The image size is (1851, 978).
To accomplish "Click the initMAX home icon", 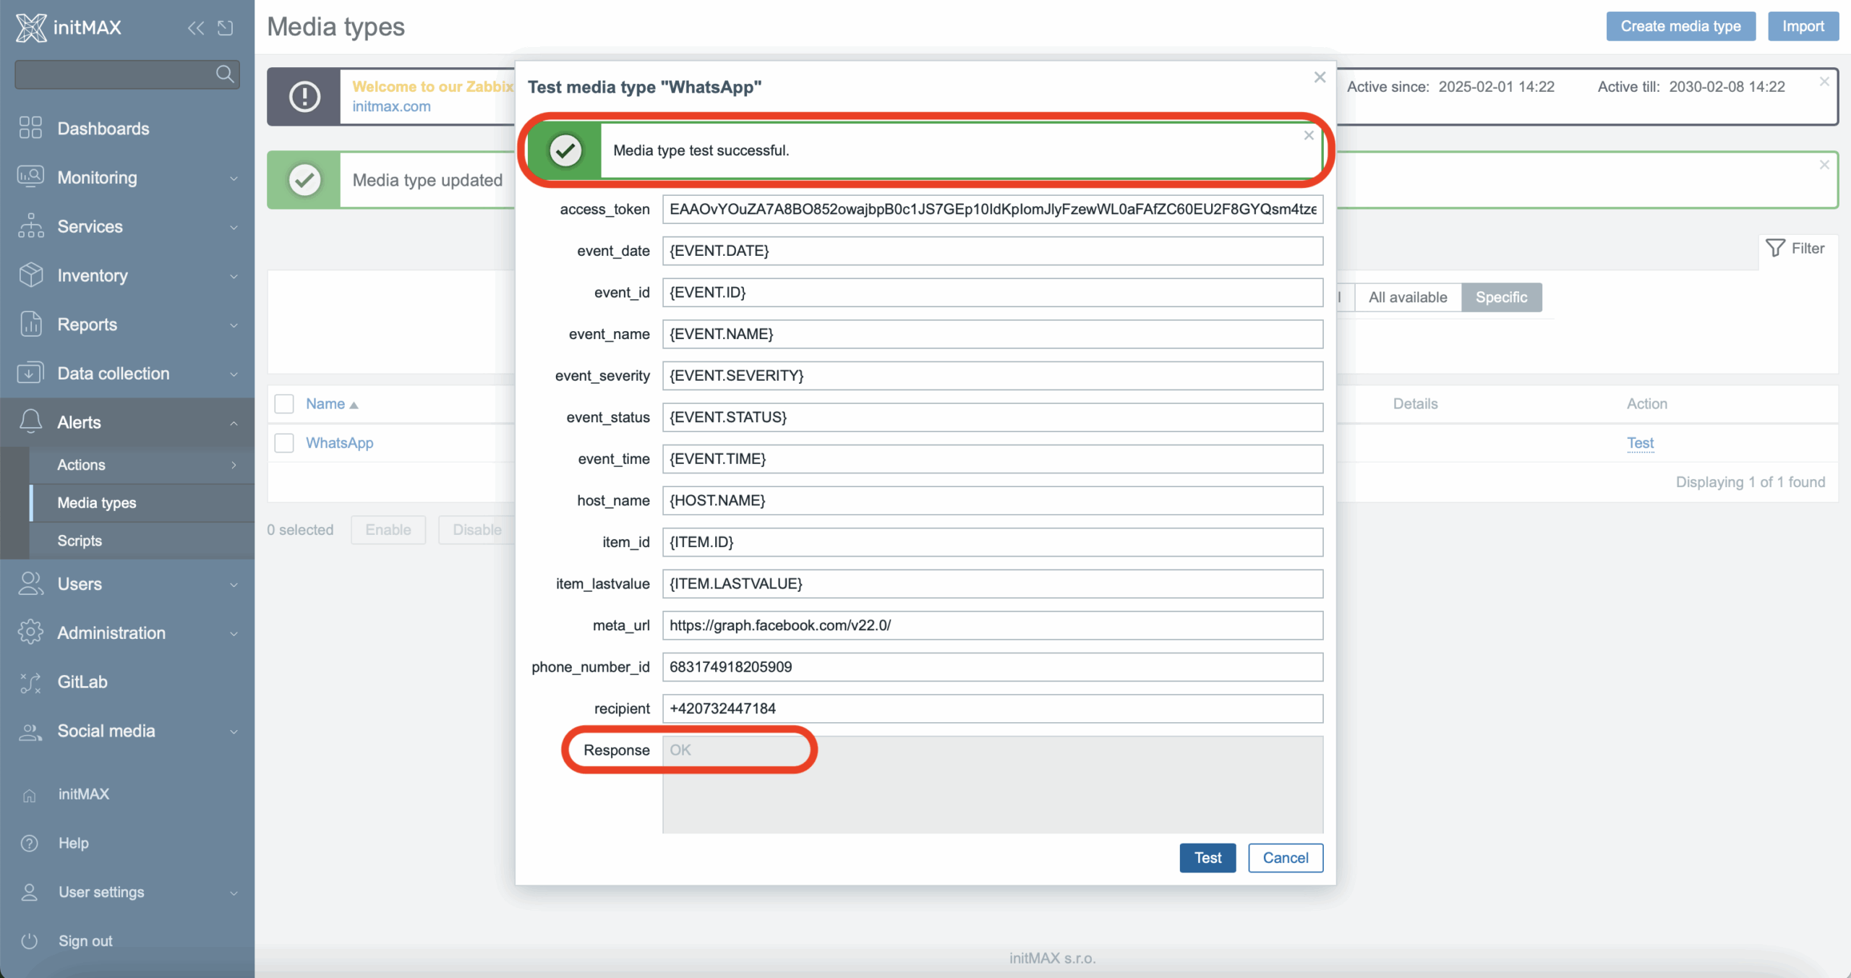I will pos(30,795).
